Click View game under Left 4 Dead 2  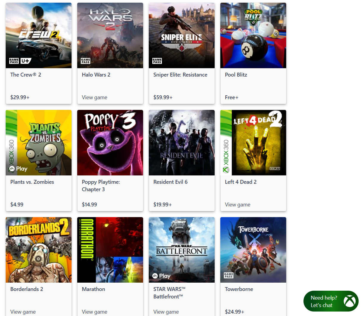coord(238,205)
